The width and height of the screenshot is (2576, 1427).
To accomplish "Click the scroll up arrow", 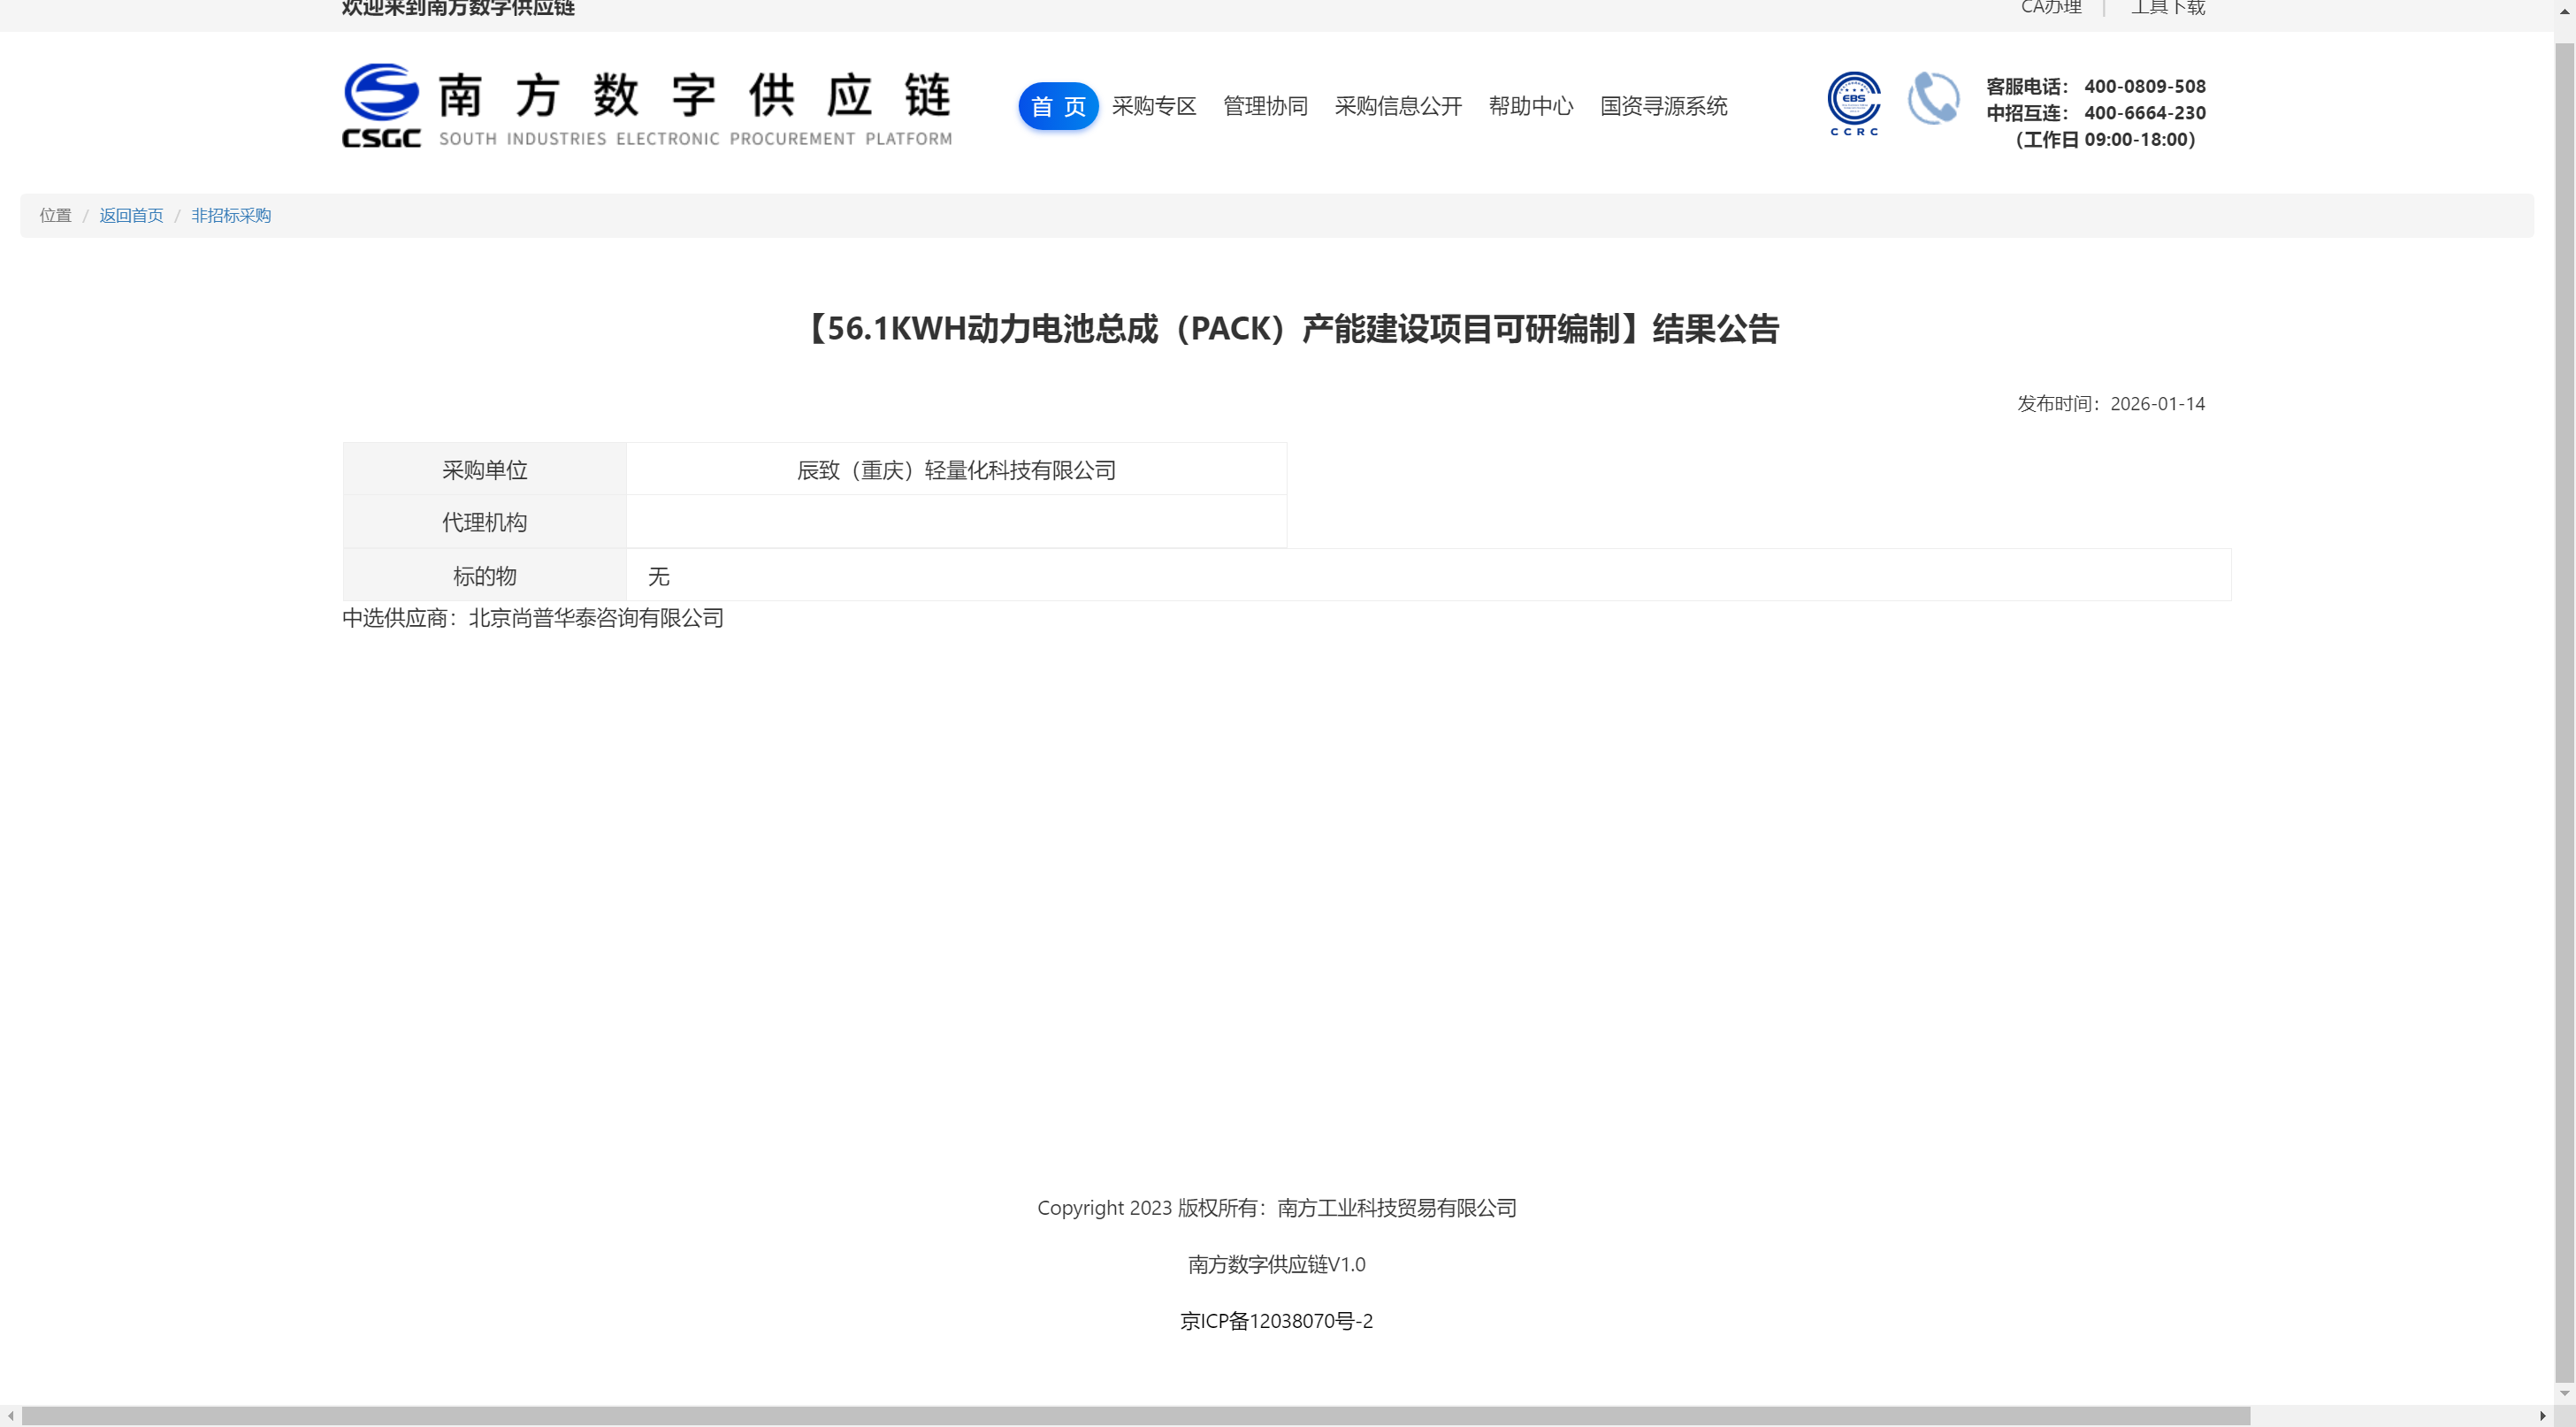I will 2564,9.
